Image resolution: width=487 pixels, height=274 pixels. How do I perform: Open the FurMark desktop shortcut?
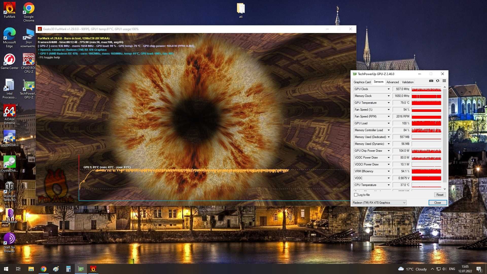click(x=10, y=10)
